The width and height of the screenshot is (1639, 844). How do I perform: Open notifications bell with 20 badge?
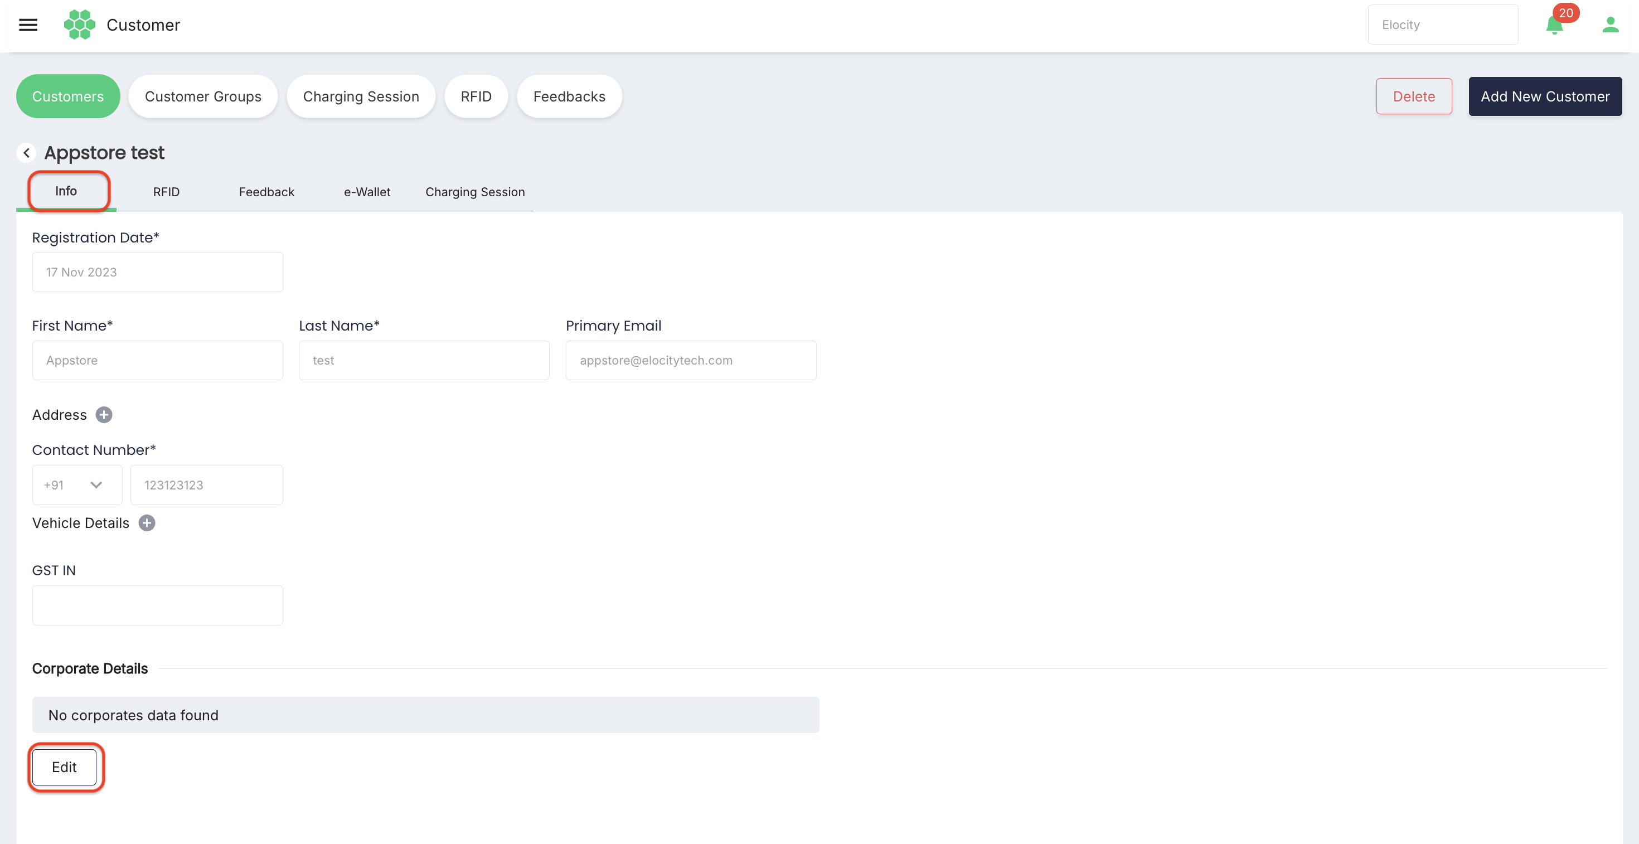1554,25
